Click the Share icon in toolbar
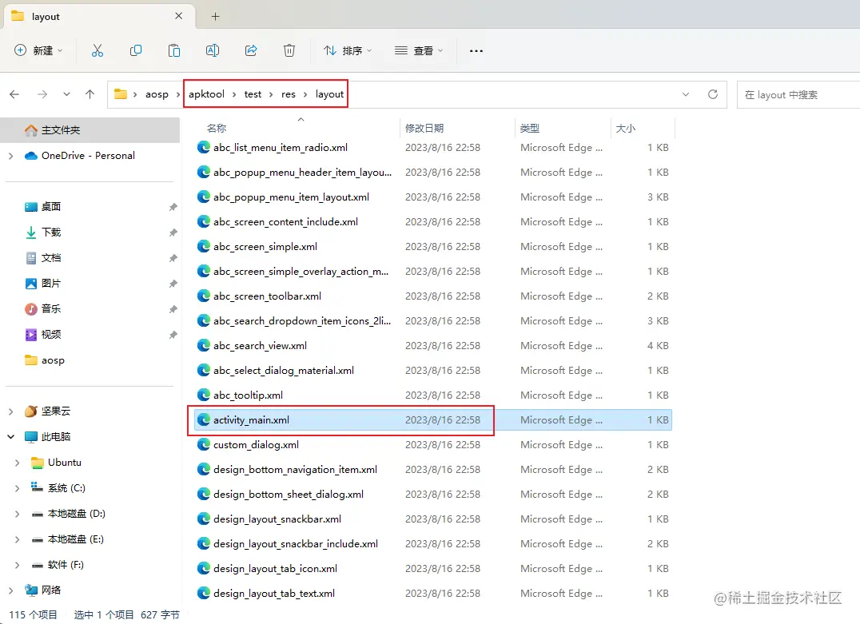This screenshot has width=860, height=624. pos(251,50)
